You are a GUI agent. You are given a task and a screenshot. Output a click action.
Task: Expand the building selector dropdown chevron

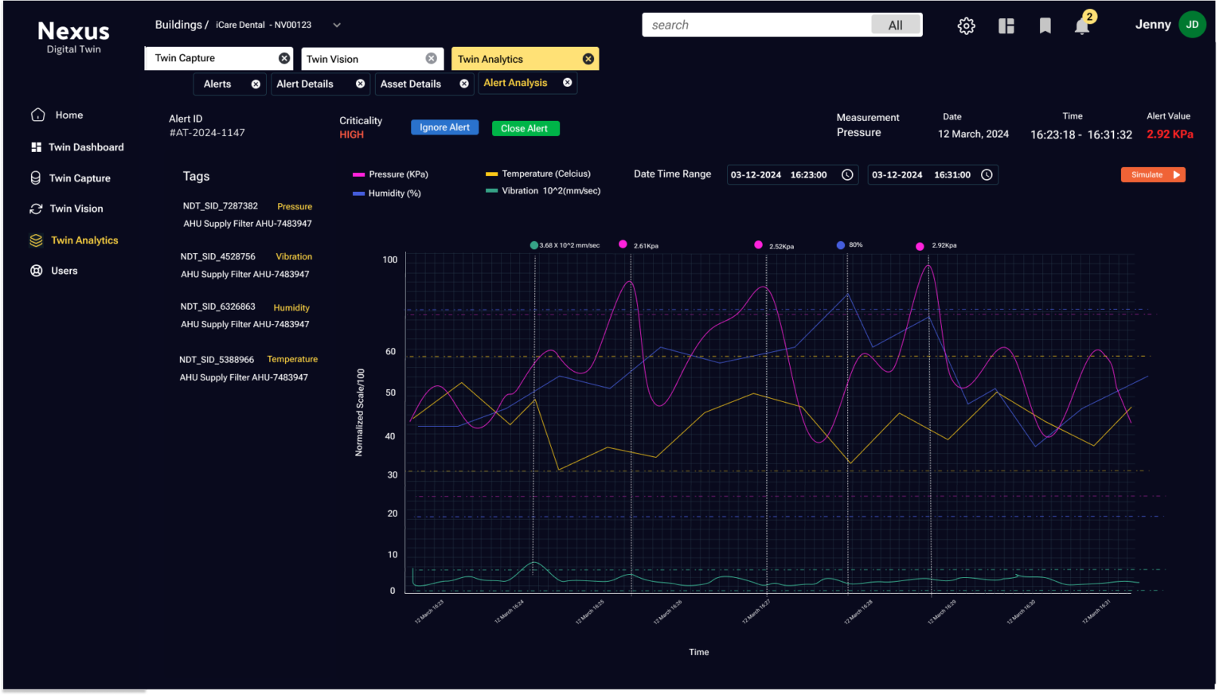click(337, 25)
